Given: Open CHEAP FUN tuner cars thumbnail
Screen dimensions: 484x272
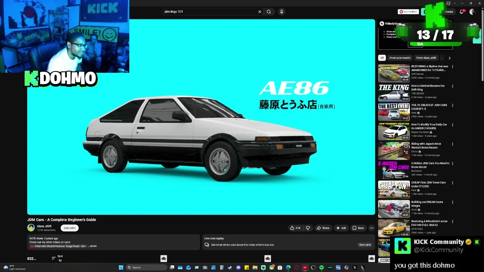Looking at the screenshot, I should pos(394,189).
